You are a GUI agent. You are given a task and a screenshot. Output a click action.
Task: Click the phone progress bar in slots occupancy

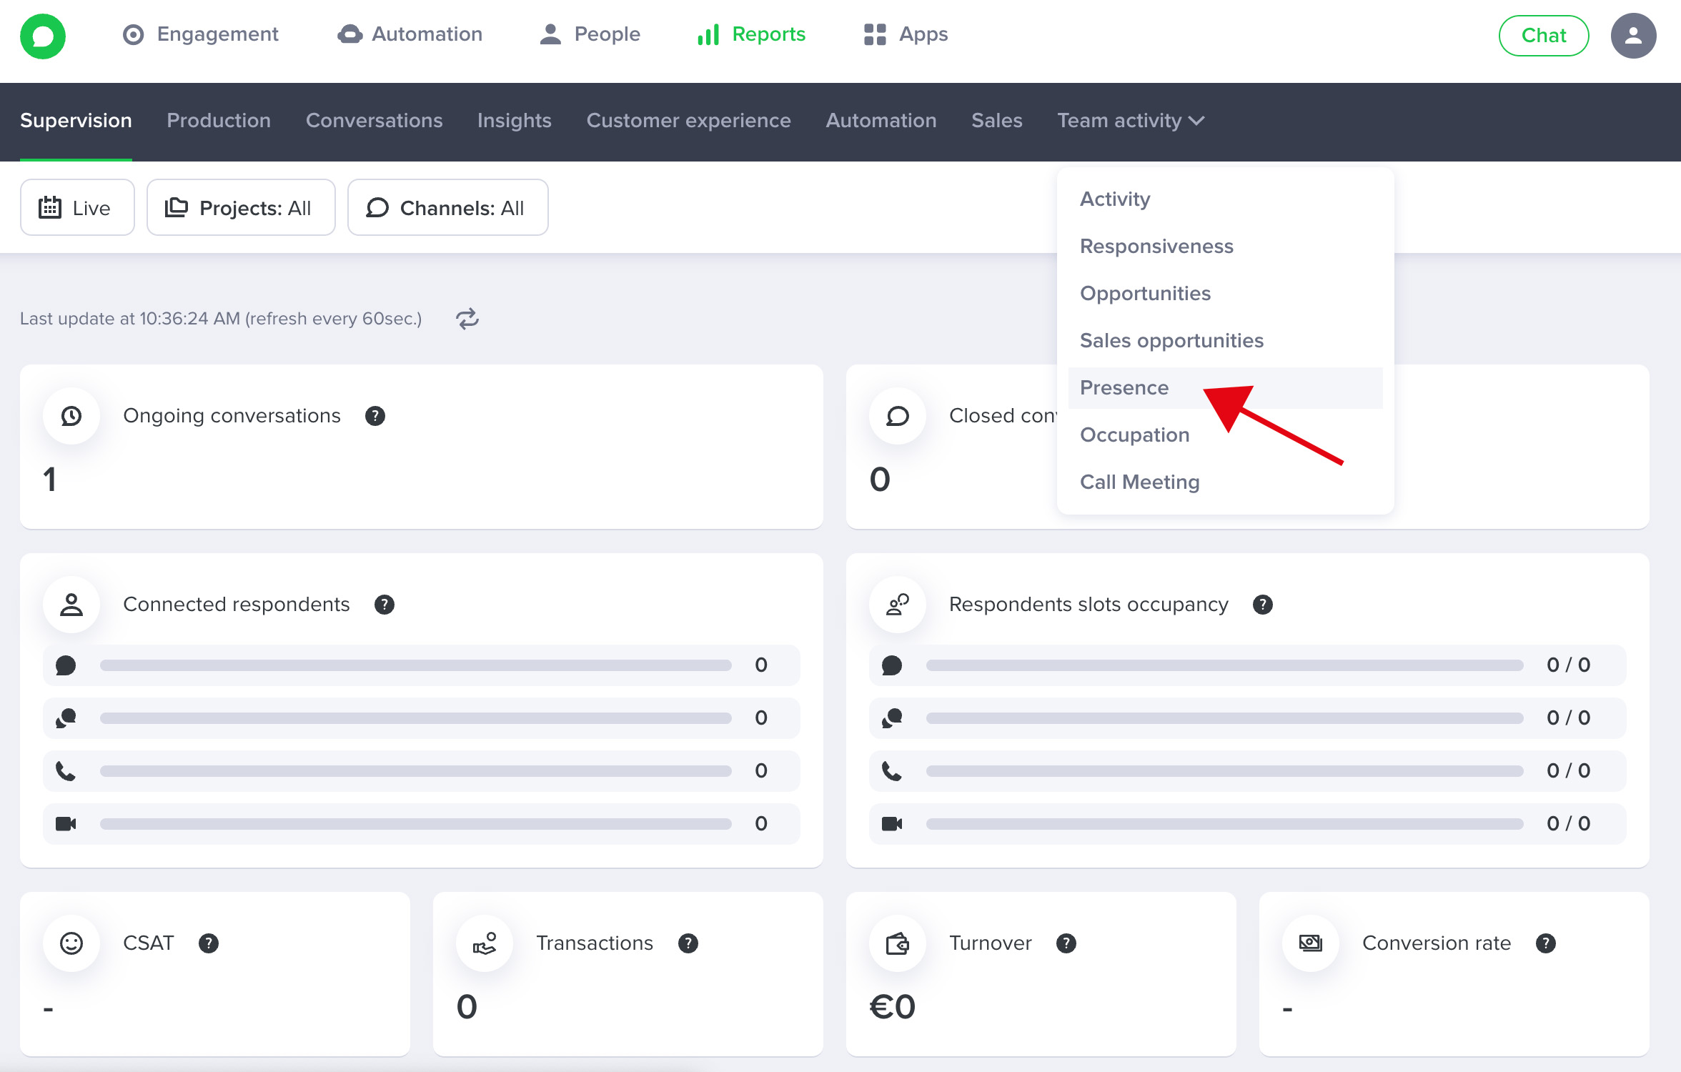1225,771
